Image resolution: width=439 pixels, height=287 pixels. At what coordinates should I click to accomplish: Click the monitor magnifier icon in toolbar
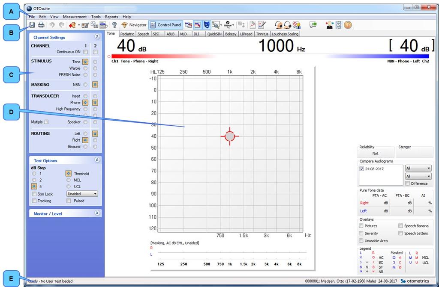click(215, 25)
